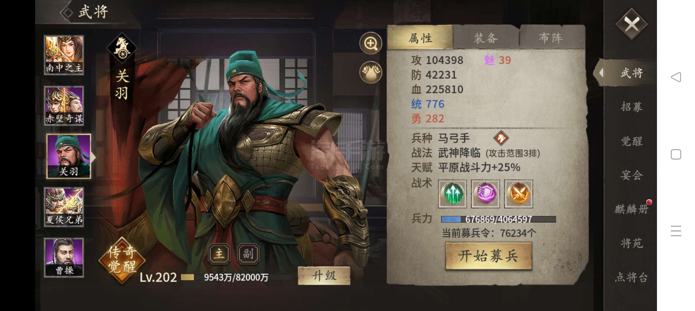Tap the round hands icon below magnifier
This screenshot has height=311, width=695.
pos(371,72)
